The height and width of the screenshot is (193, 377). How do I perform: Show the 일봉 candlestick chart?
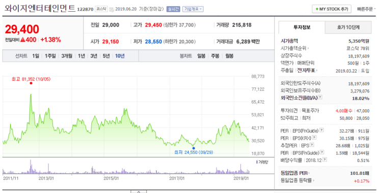[x=201, y=56]
